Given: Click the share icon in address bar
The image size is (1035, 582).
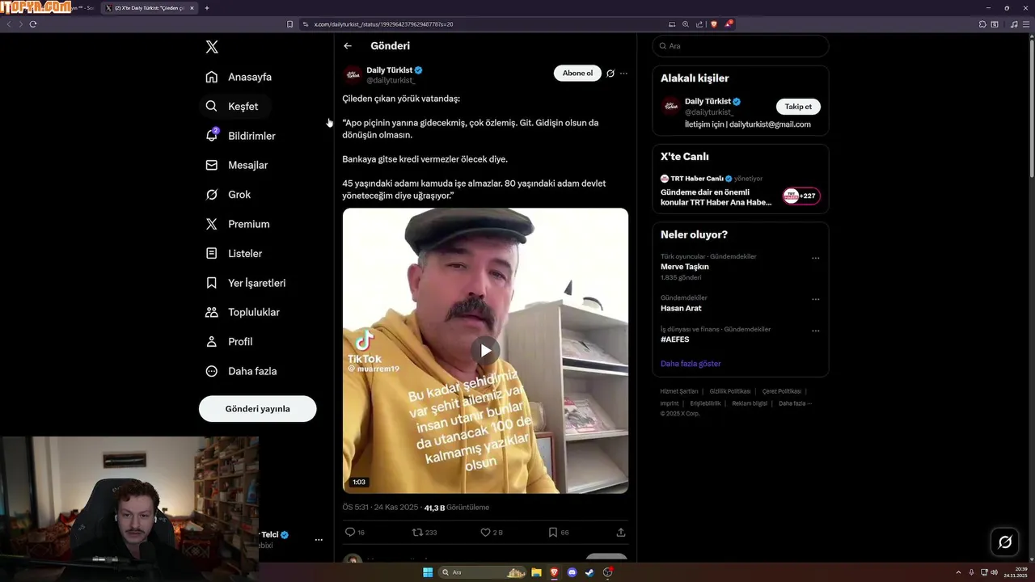Looking at the screenshot, I should [x=699, y=24].
